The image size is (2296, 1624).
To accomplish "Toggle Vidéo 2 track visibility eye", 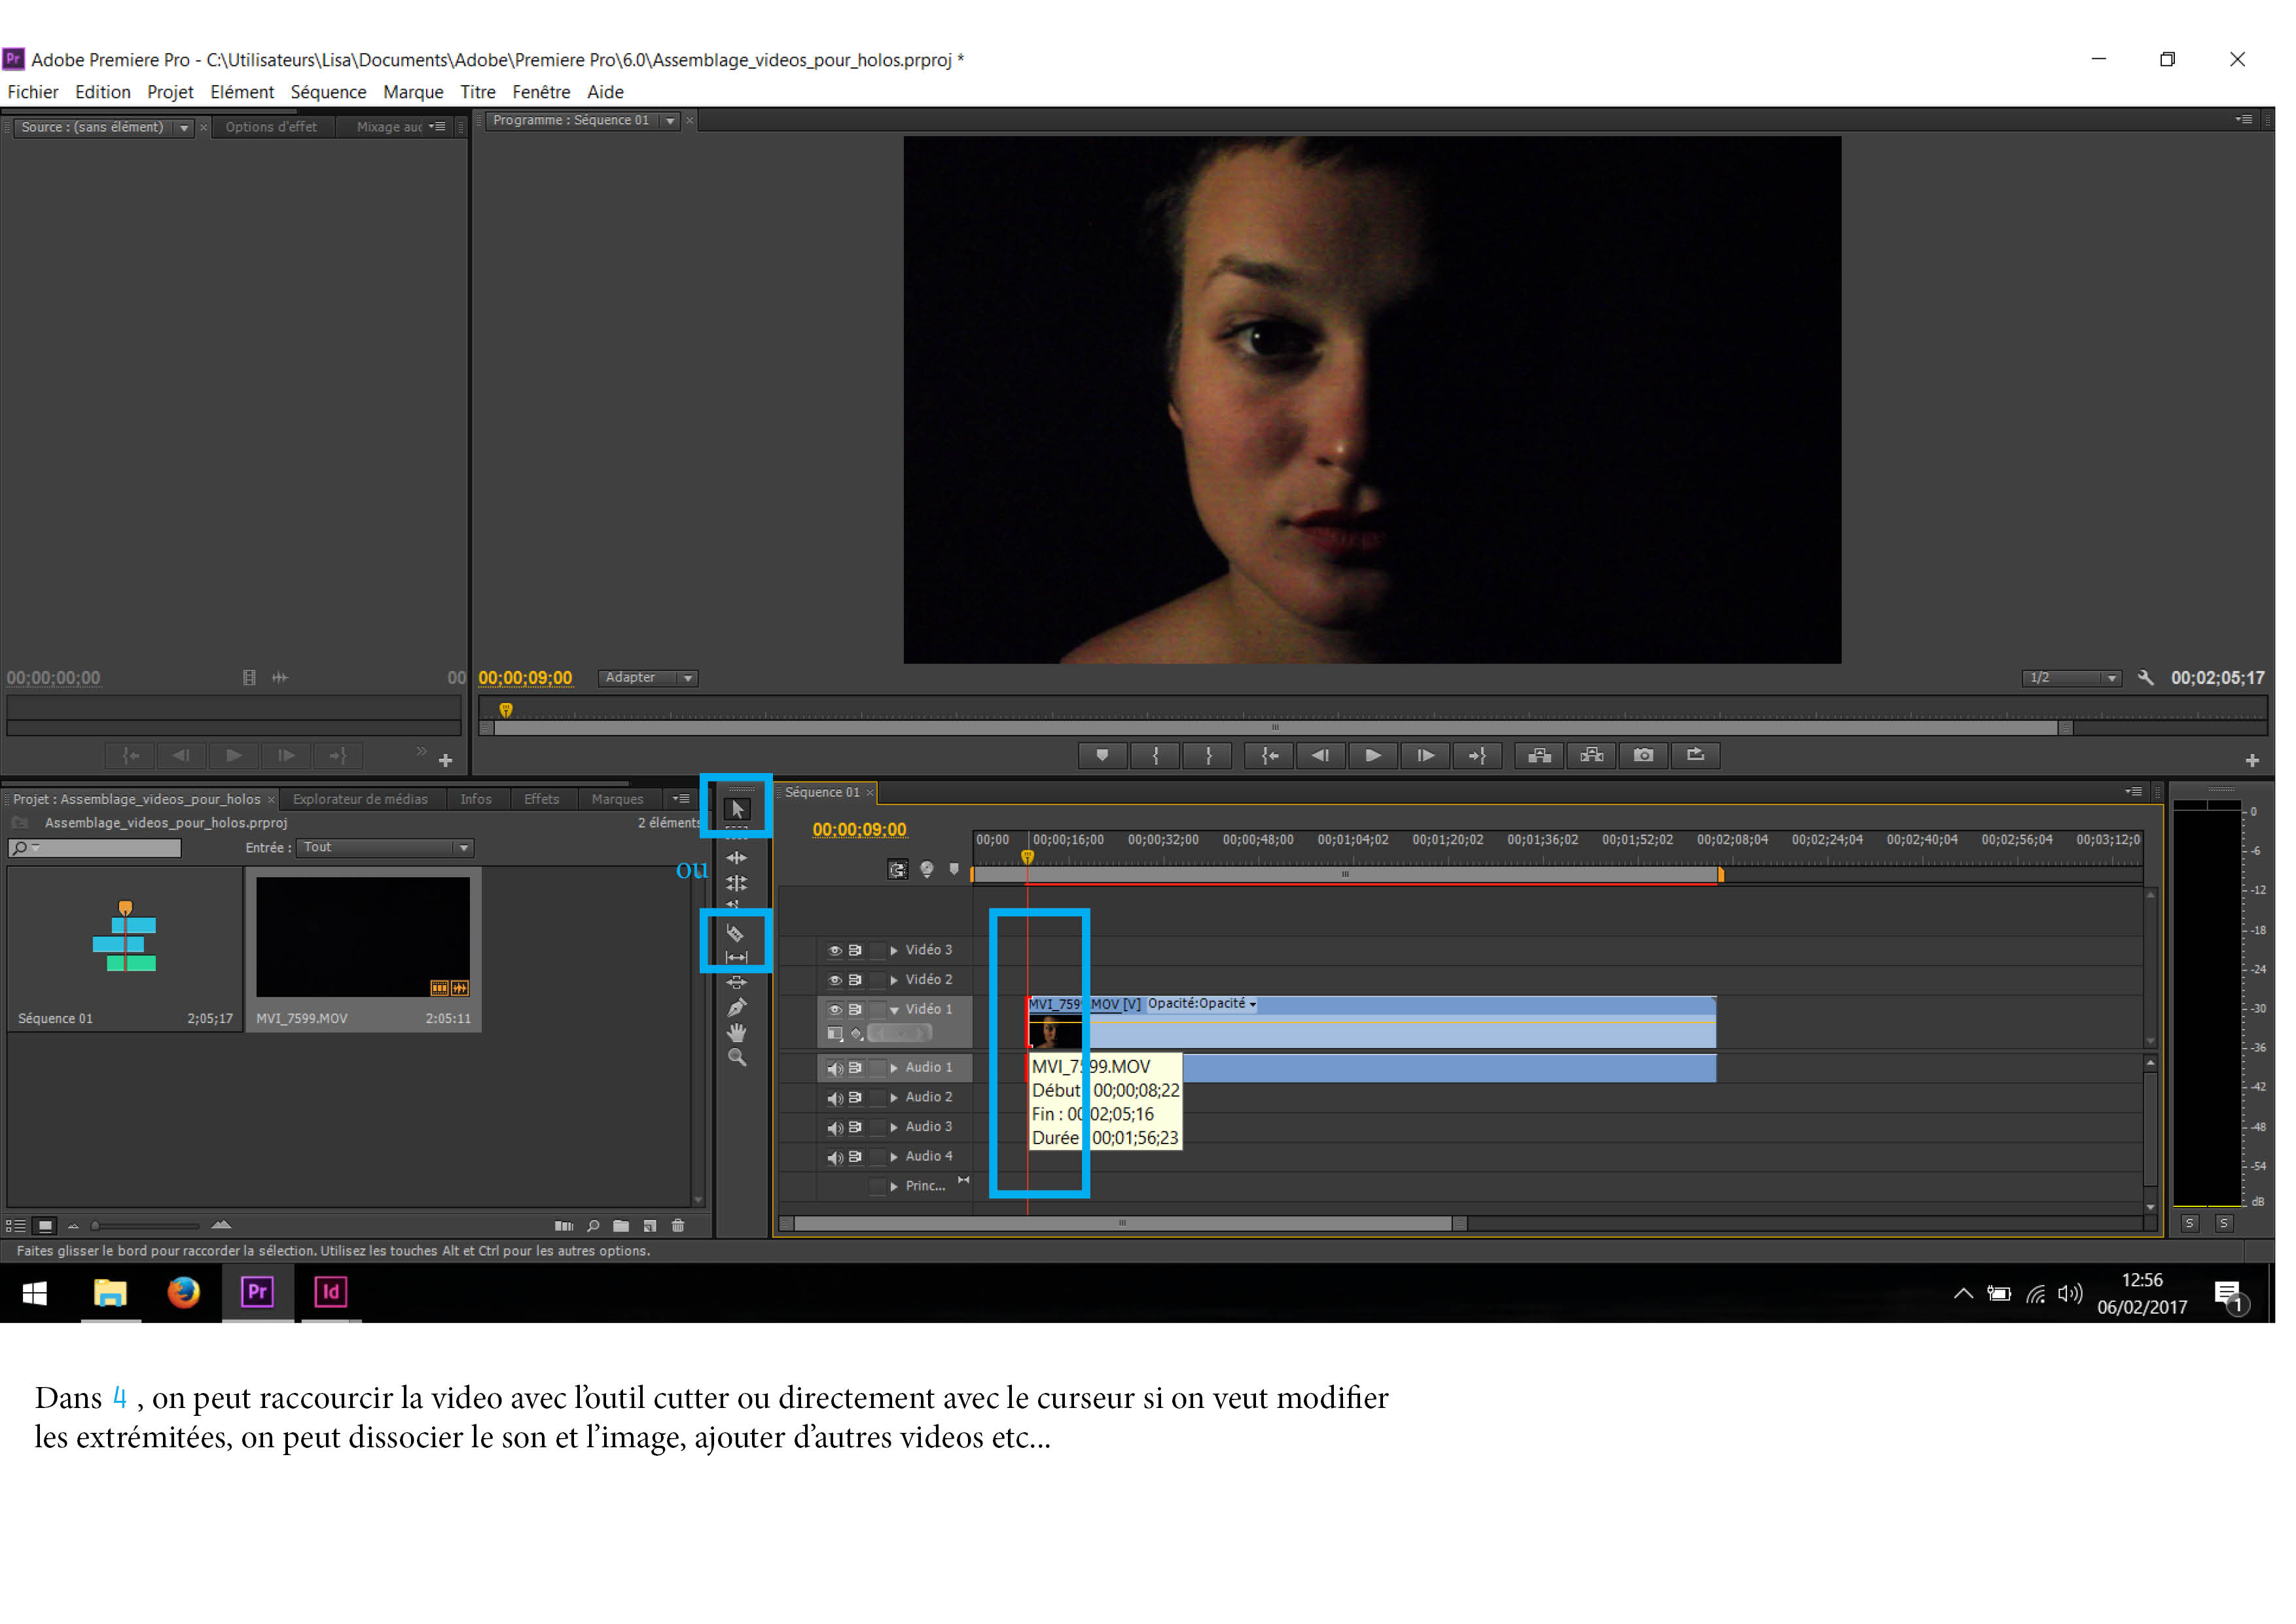I will tap(834, 980).
